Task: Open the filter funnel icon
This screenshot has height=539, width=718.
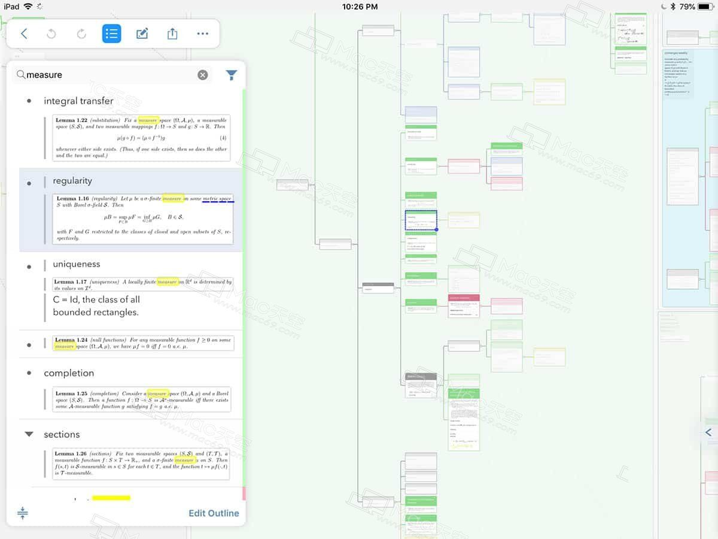Action: click(x=232, y=75)
